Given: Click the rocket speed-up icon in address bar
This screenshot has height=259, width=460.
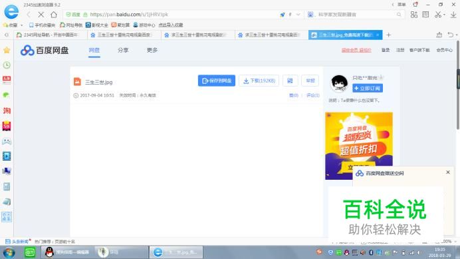Looking at the screenshot, I should (x=283, y=15).
